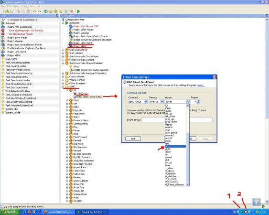Select 'record' in the Action dropdown list
Image resolution: width=269 pixels, height=215 pixels.
[x=175, y=138]
